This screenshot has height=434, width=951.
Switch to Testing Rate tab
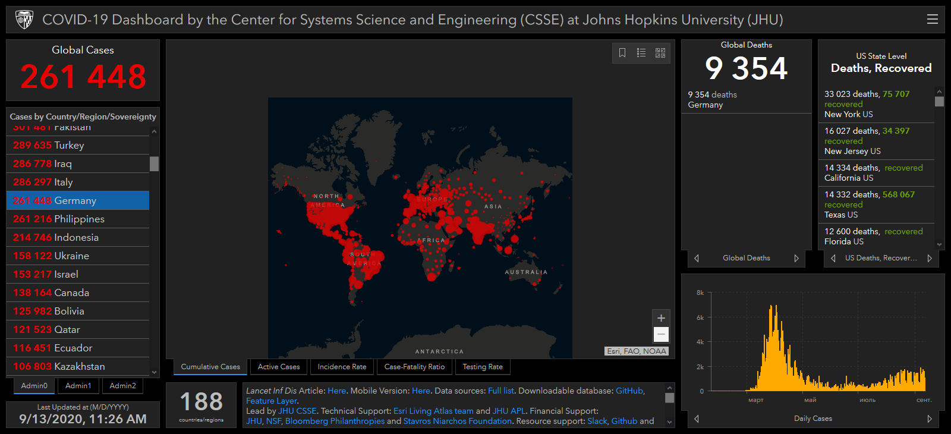pyautogui.click(x=483, y=367)
